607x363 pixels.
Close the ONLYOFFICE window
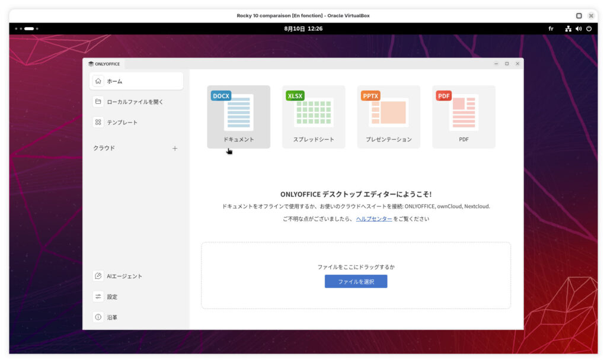pyautogui.click(x=517, y=64)
